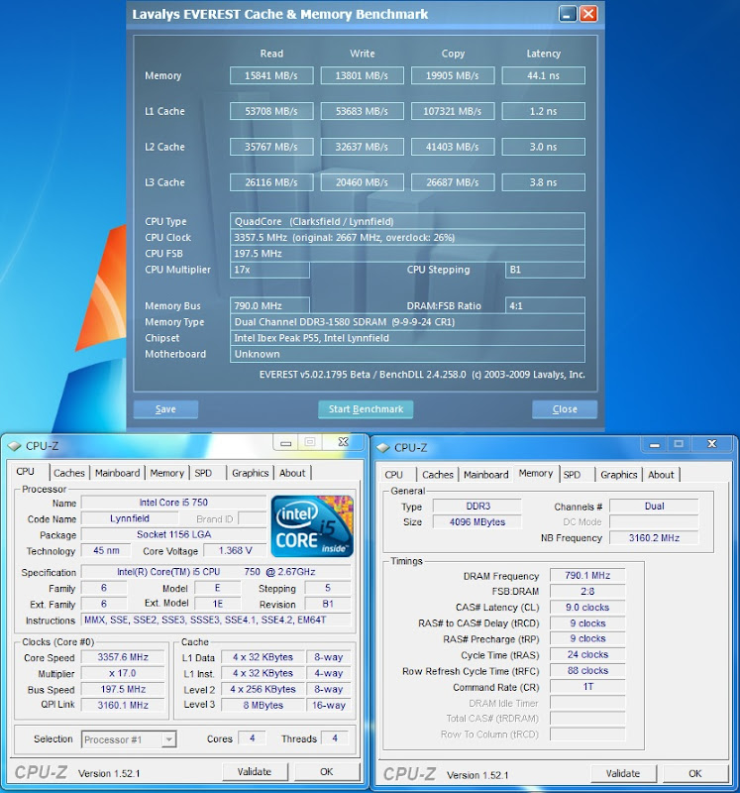
Task: Open Graphics tab in left CPU-Z window
Action: click(x=251, y=473)
